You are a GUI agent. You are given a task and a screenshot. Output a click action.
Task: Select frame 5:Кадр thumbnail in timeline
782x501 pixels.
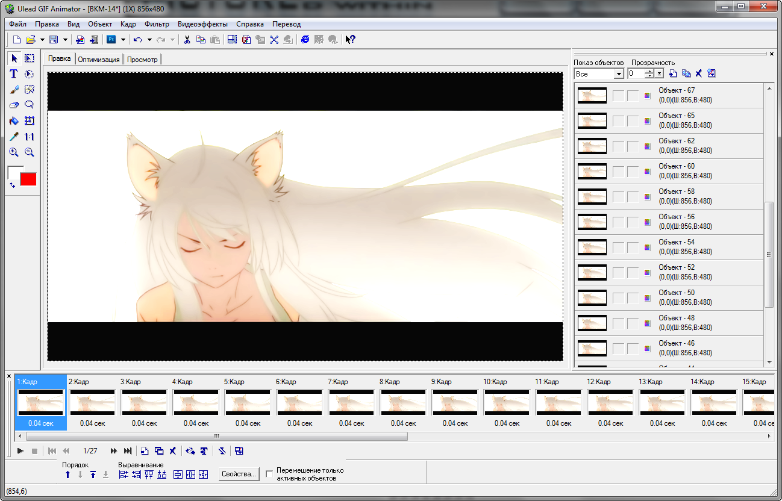(247, 403)
